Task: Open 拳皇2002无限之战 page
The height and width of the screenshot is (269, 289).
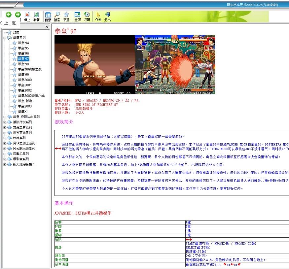Action: tap(31, 96)
